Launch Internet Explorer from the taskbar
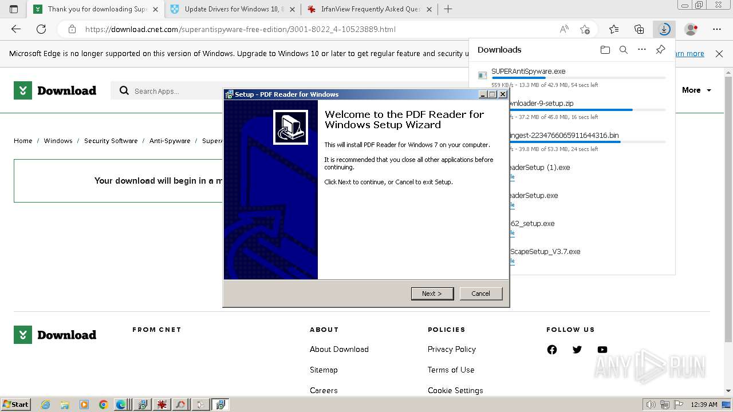This screenshot has width=733, height=412. pyautogui.click(x=46, y=405)
